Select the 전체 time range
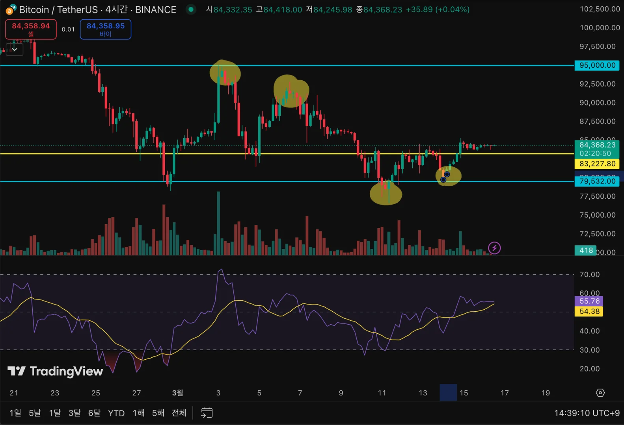This screenshot has width=624, height=425. point(179,413)
